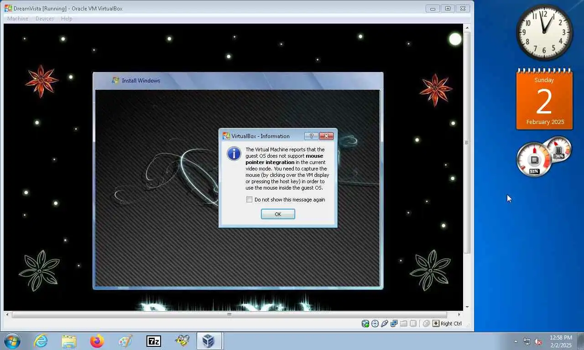584x350 pixels.
Task: Open the Devices menu
Action: coord(45,19)
